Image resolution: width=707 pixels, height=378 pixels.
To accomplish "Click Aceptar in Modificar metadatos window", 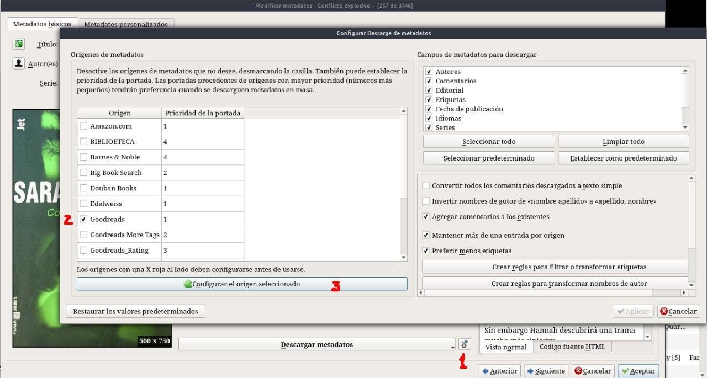I will [639, 371].
